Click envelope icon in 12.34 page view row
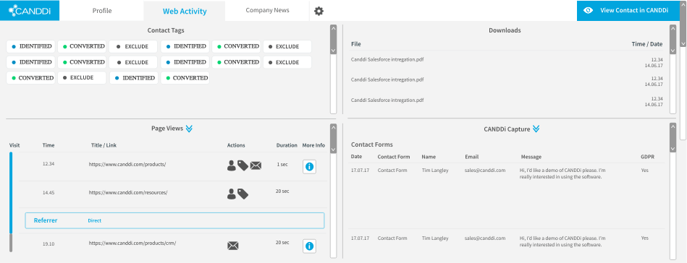687x263 pixels. click(256, 165)
